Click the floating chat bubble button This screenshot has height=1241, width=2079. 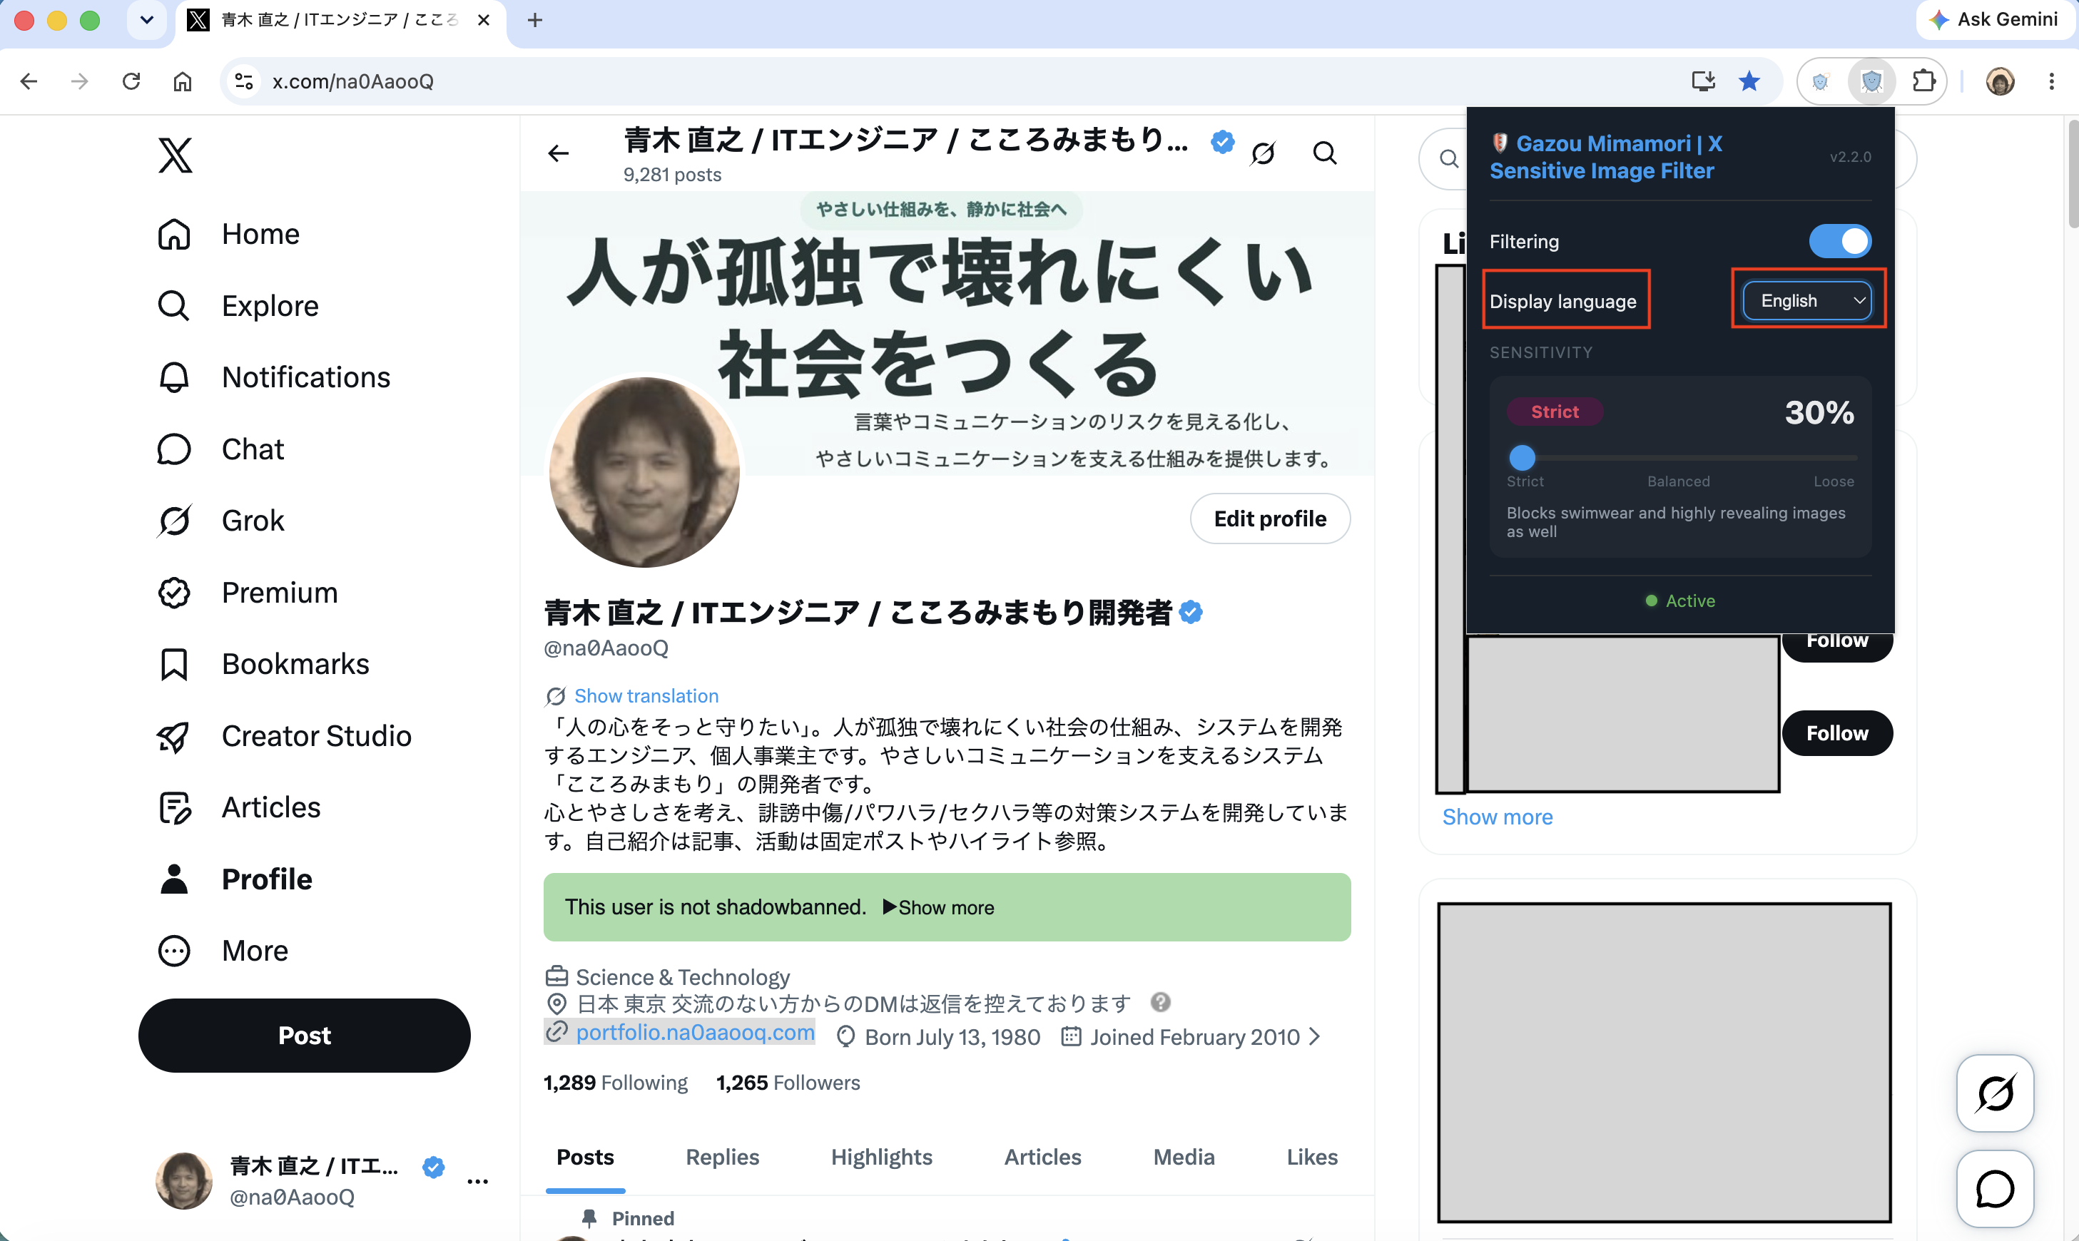click(1995, 1188)
